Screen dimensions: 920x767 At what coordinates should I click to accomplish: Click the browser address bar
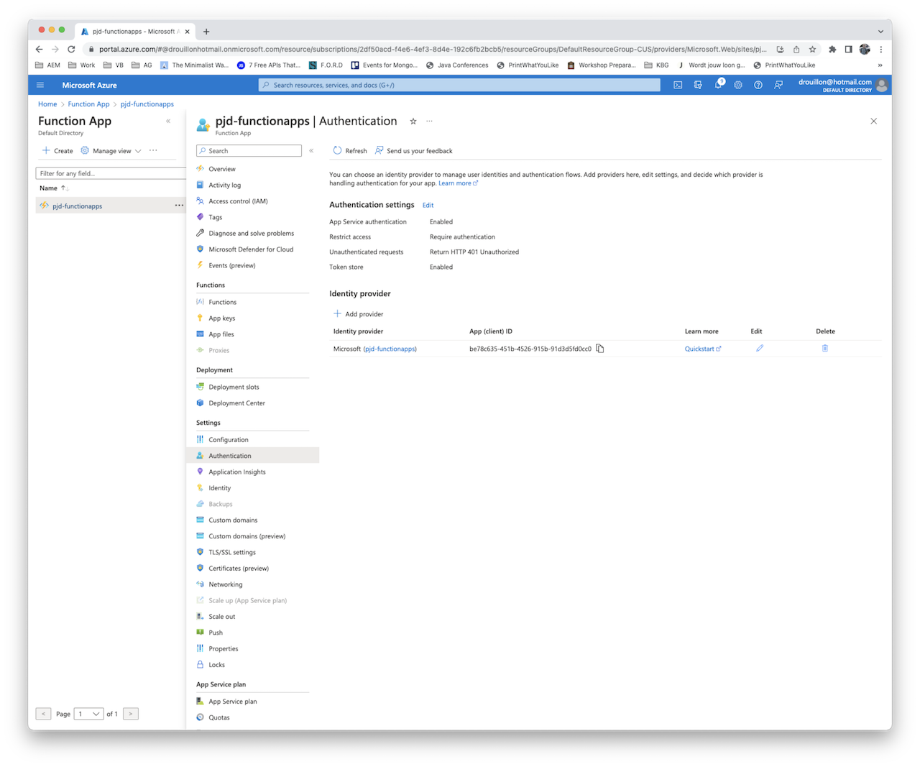pyautogui.click(x=431, y=50)
